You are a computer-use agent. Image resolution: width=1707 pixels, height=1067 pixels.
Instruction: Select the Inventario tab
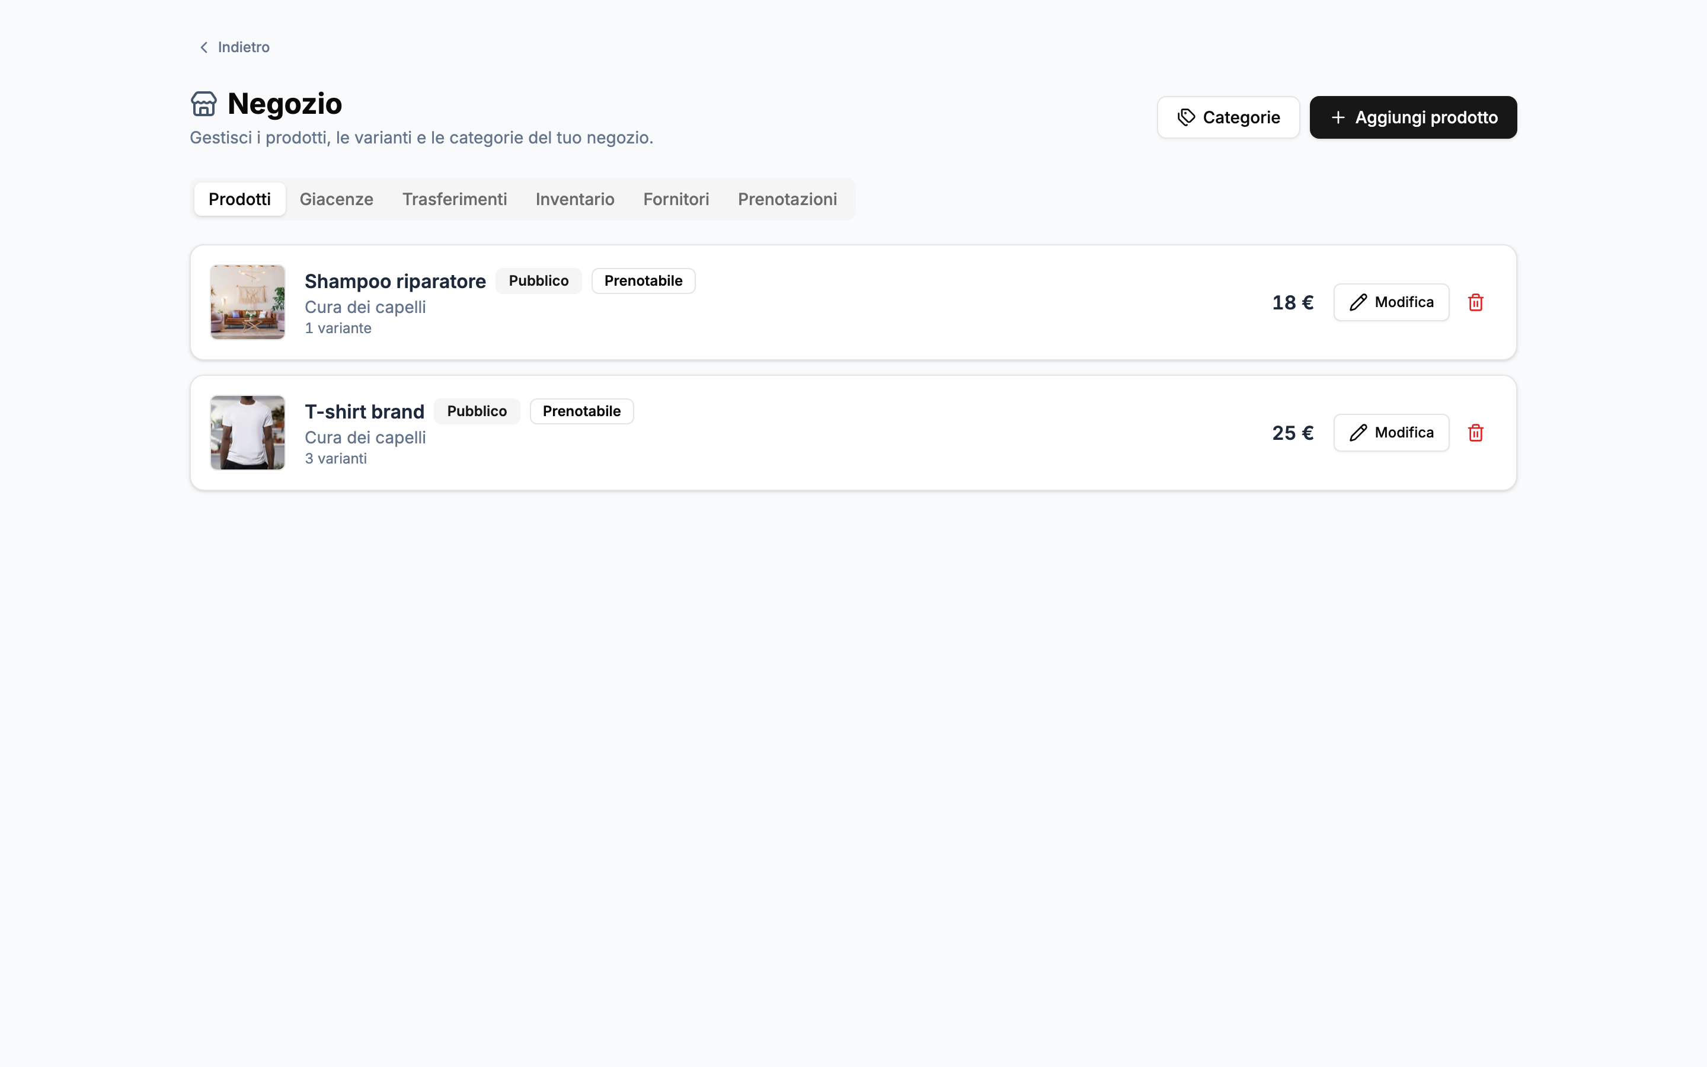click(575, 199)
